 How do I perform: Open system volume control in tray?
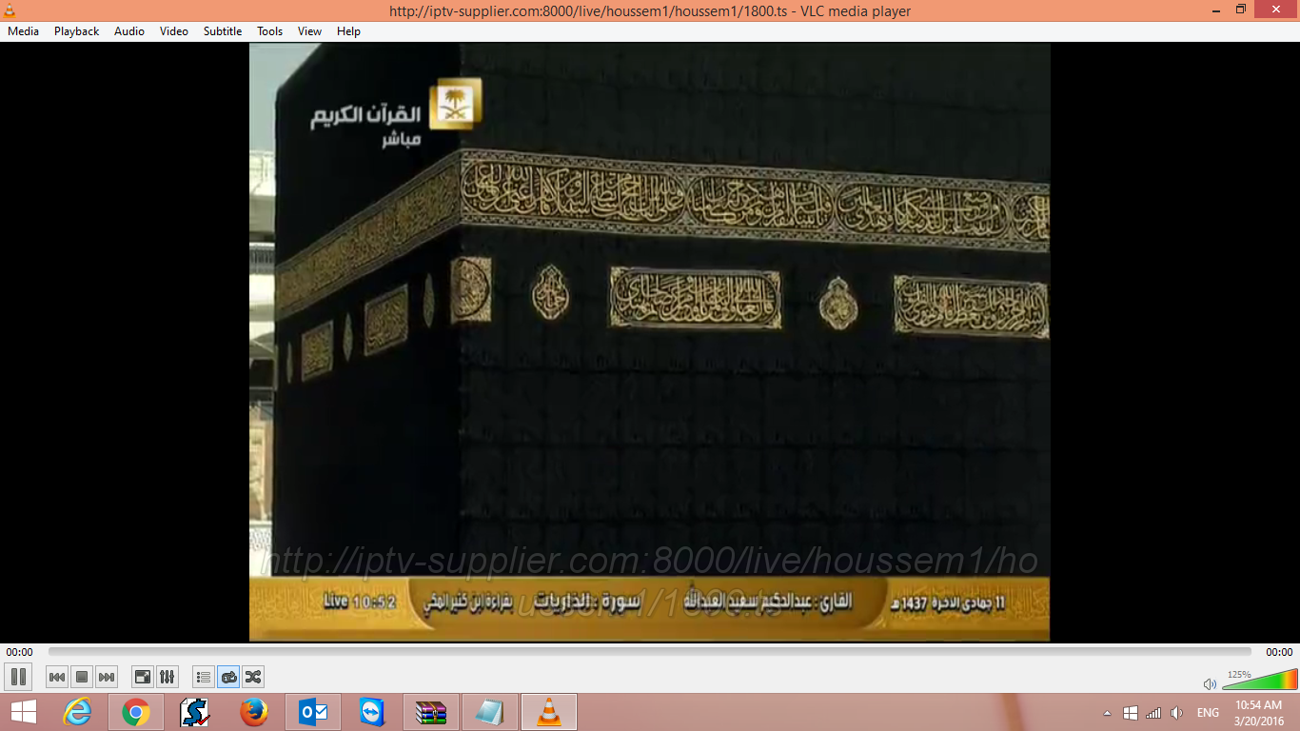pyautogui.click(x=1177, y=713)
